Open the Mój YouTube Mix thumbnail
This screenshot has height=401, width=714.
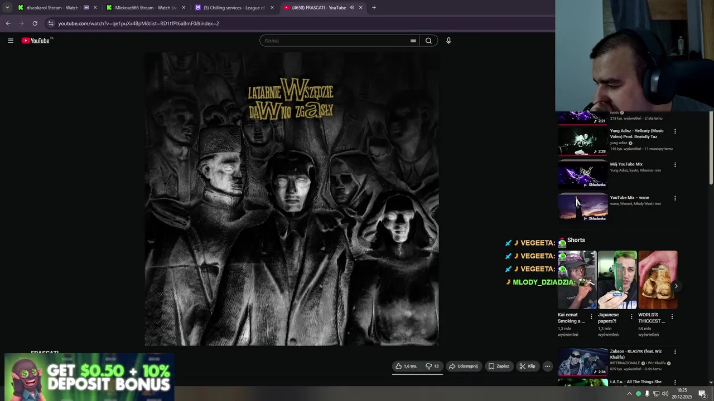[583, 174]
